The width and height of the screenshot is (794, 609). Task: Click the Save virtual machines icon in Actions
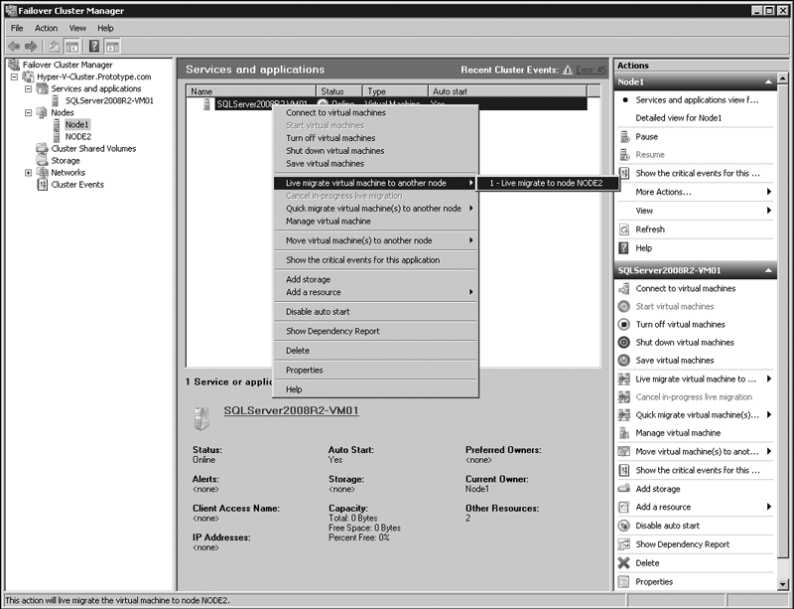(624, 361)
